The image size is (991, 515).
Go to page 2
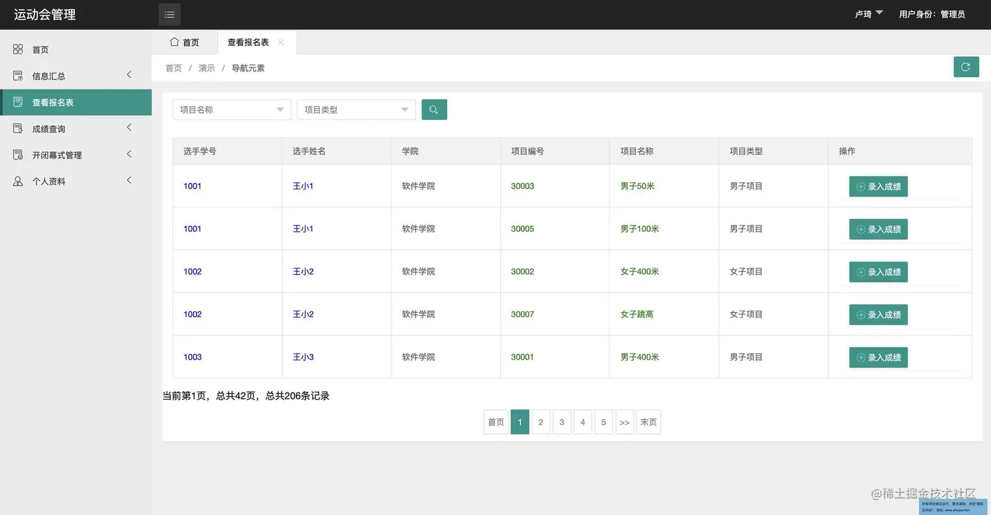click(541, 422)
